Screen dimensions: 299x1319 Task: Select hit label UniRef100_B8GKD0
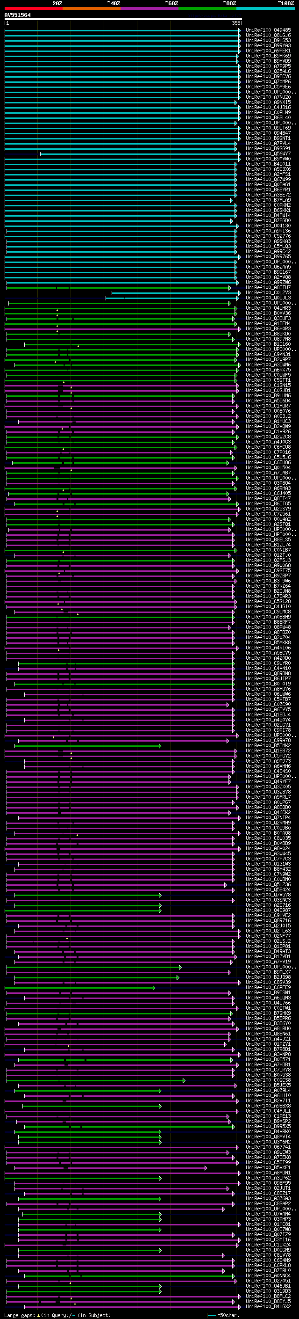click(x=268, y=334)
